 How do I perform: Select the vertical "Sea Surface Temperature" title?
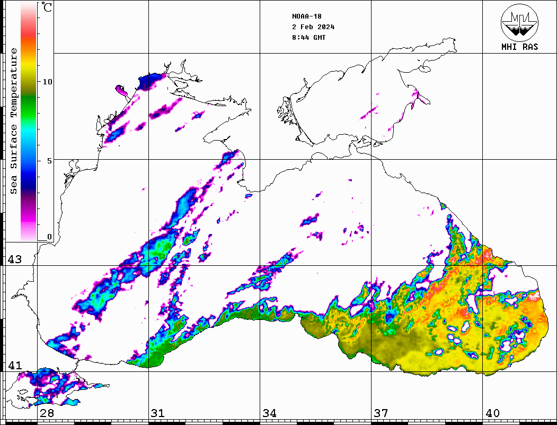click(14, 121)
